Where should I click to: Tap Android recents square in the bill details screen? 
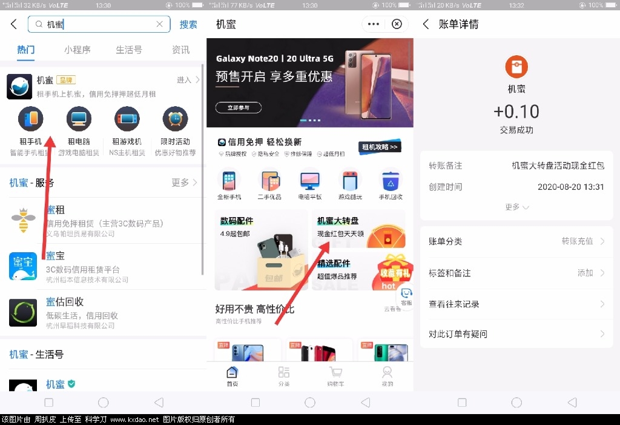click(462, 403)
